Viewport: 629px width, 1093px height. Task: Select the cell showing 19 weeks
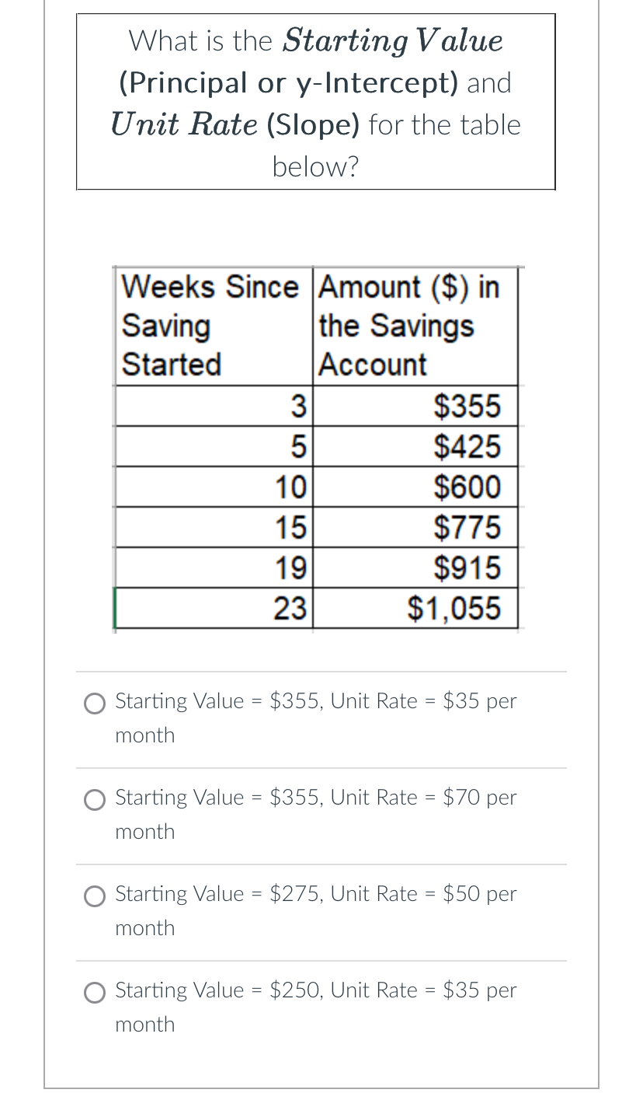(x=214, y=568)
